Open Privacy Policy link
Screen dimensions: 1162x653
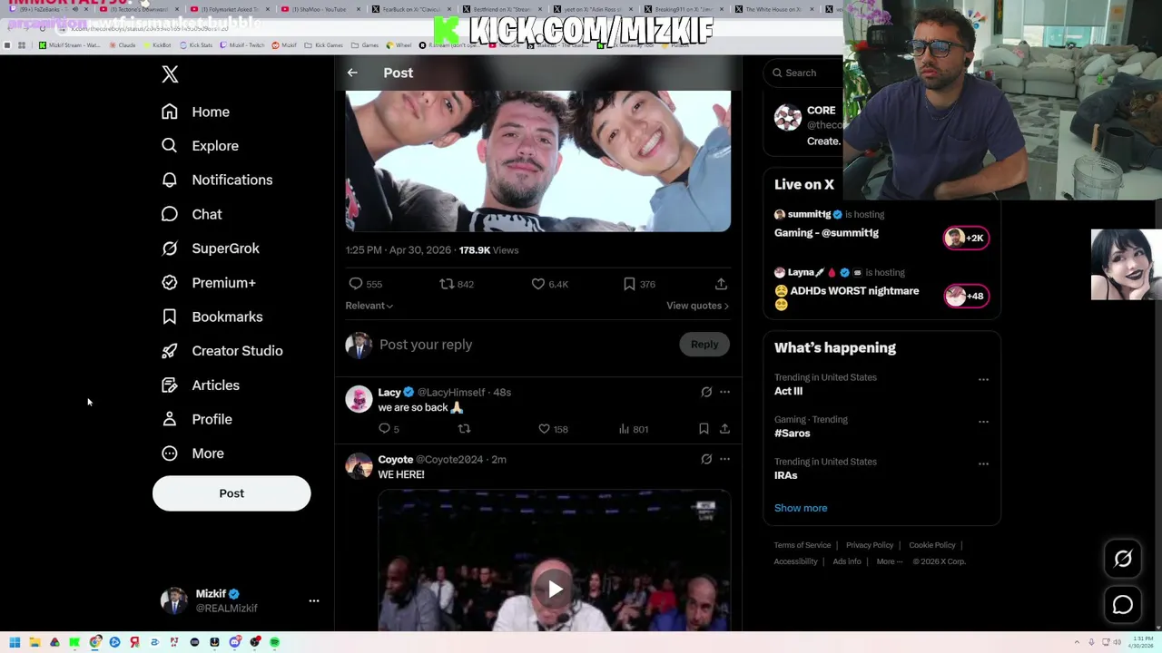(870, 545)
